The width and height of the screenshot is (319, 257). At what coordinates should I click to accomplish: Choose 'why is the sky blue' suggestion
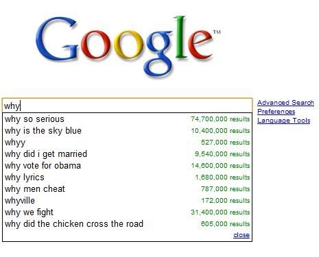pyautogui.click(x=127, y=131)
